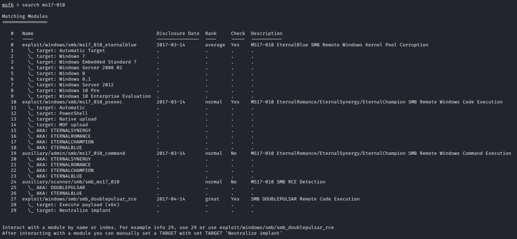The height and width of the screenshot is (239, 517).
Task: Select the smb_doublepulsar_rce module name
Action: (79, 199)
